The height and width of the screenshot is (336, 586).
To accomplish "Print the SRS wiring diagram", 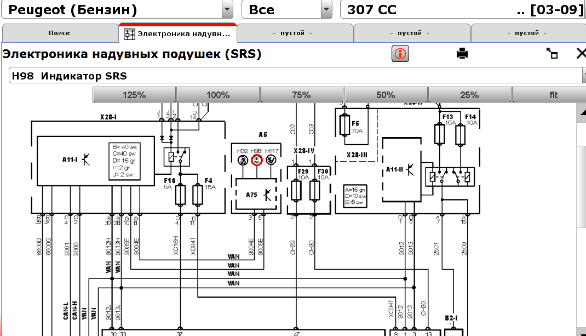I will 462,54.
